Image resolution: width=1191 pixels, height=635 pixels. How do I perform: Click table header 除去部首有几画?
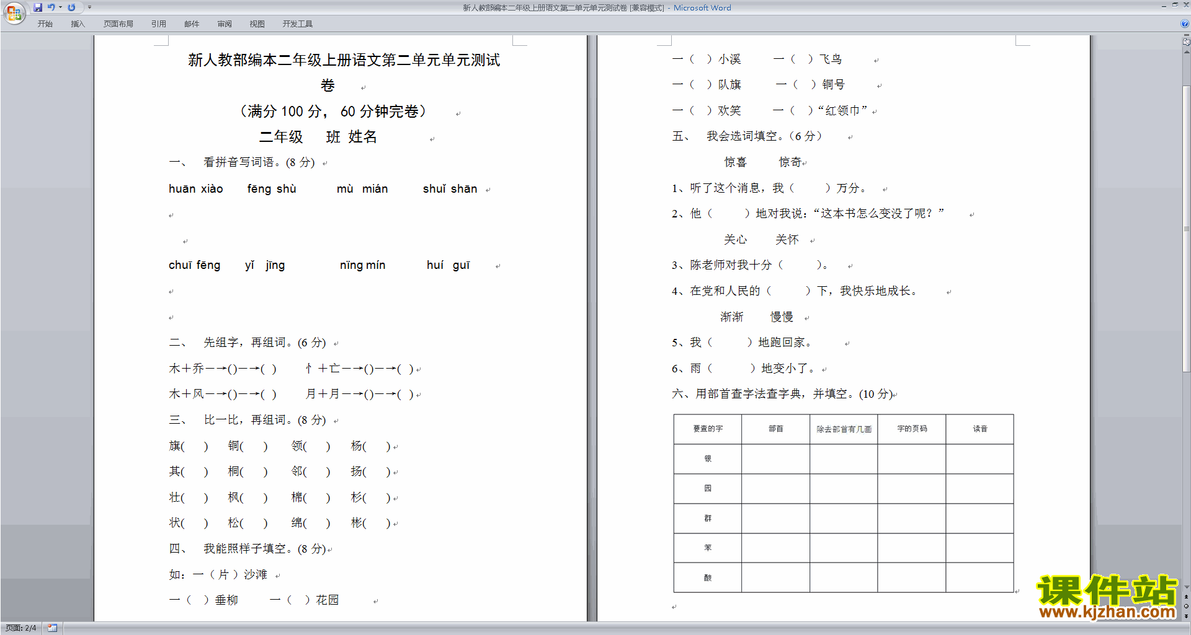click(x=844, y=429)
